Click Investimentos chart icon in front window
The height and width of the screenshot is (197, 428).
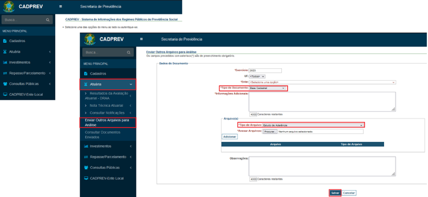tap(86, 146)
